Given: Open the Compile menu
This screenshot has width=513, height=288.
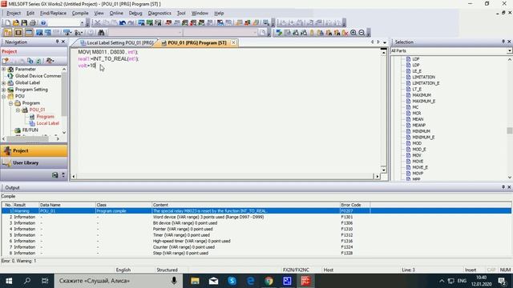Looking at the screenshot, I should (x=80, y=13).
